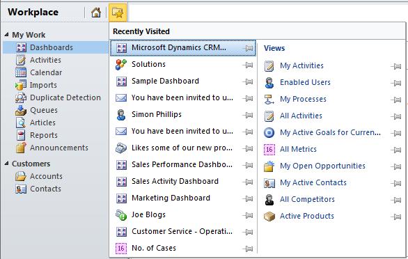This screenshot has height=259, width=408.
Task: Click the Sales Performance Dashboard icon
Action: click(121, 165)
